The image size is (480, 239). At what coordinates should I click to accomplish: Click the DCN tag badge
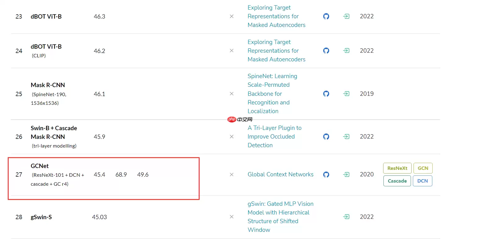click(422, 181)
